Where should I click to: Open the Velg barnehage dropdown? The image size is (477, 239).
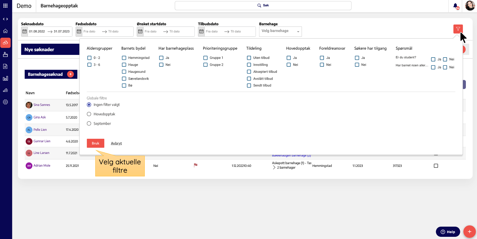[280, 31]
